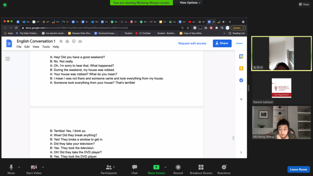The width and height of the screenshot is (313, 176).
Task: Open audio options arrow beside Mute
Action: tap(19, 167)
